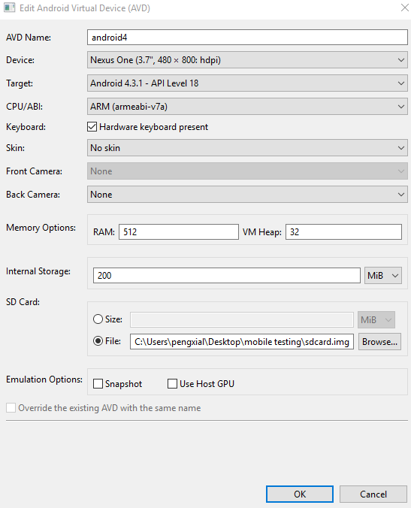Image resolution: width=411 pixels, height=508 pixels.
Task: Open the Back Camera dropdown
Action: point(247,195)
